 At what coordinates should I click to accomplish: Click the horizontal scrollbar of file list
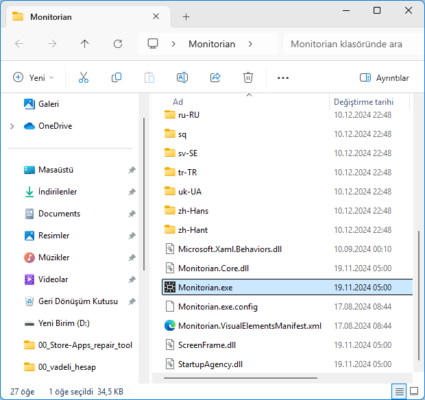click(x=241, y=378)
